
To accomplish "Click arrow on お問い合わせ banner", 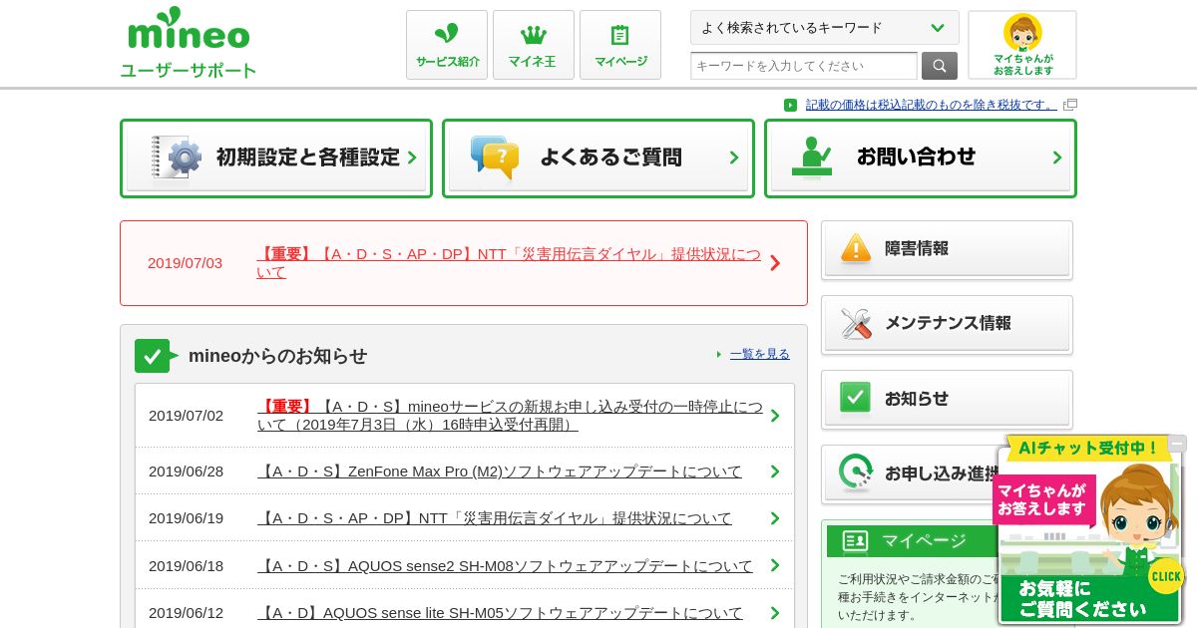I will tap(1056, 157).
